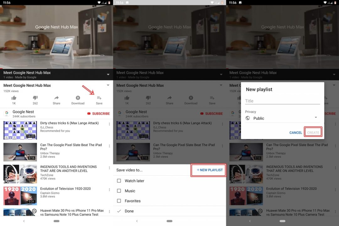Image resolution: width=339 pixels, height=226 pixels.
Task: Open the Dirty chess tricks thumbnail in the left screen
Action: tap(20, 130)
